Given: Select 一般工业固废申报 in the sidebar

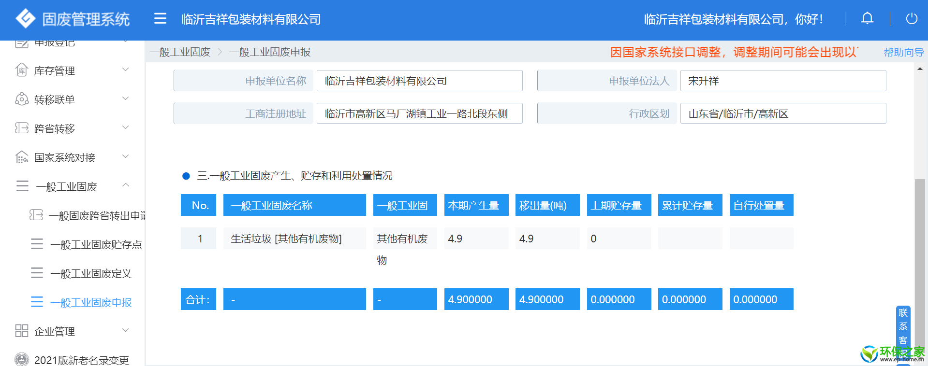Looking at the screenshot, I should point(91,303).
